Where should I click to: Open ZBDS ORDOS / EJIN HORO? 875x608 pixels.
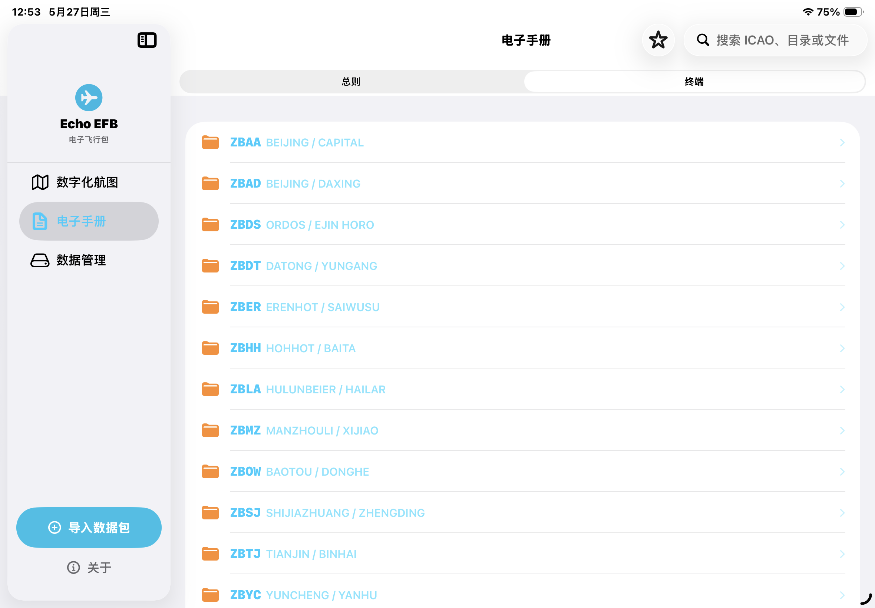pyautogui.click(x=523, y=225)
